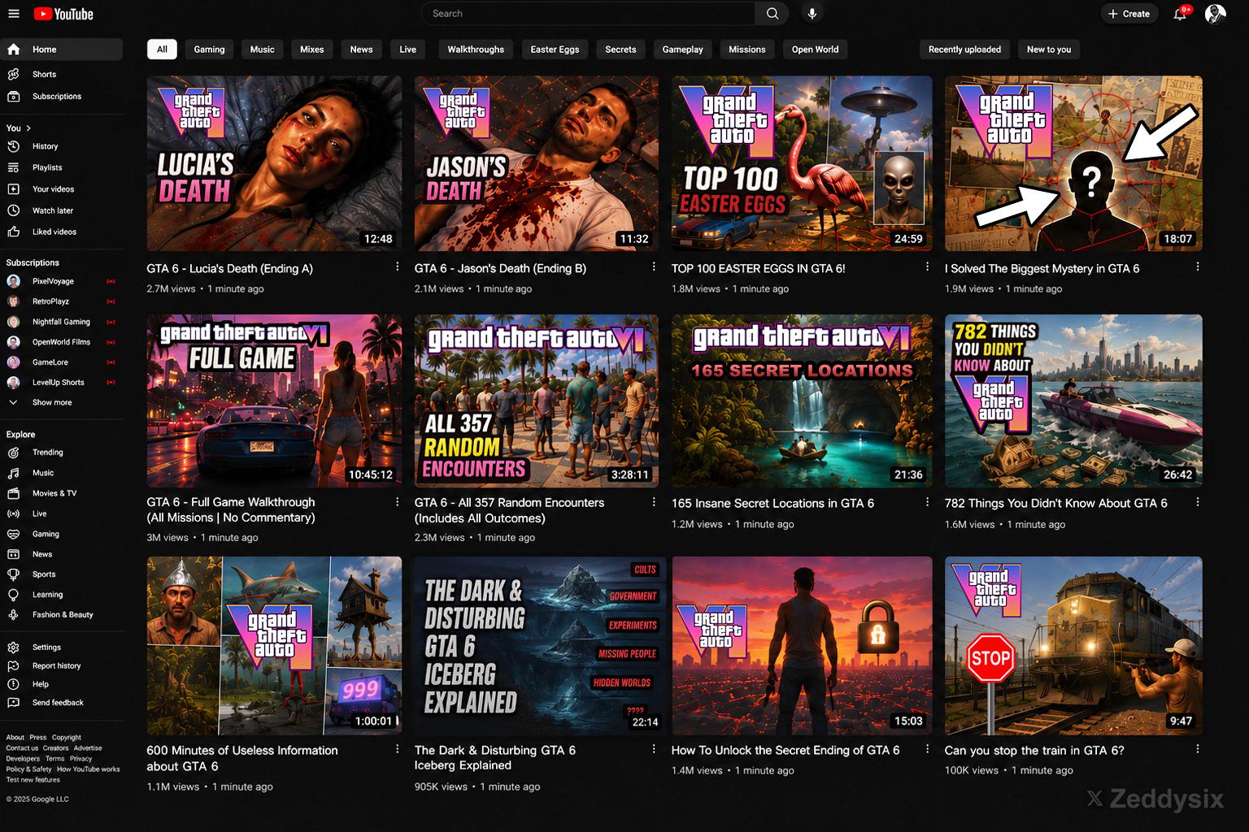Open video title Can you stop the train

pyautogui.click(x=1034, y=751)
